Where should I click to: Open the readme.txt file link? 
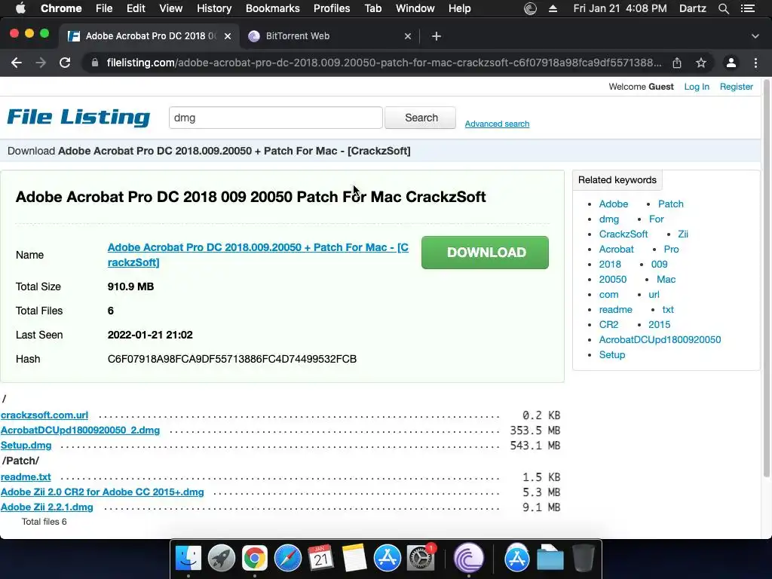[x=26, y=477]
